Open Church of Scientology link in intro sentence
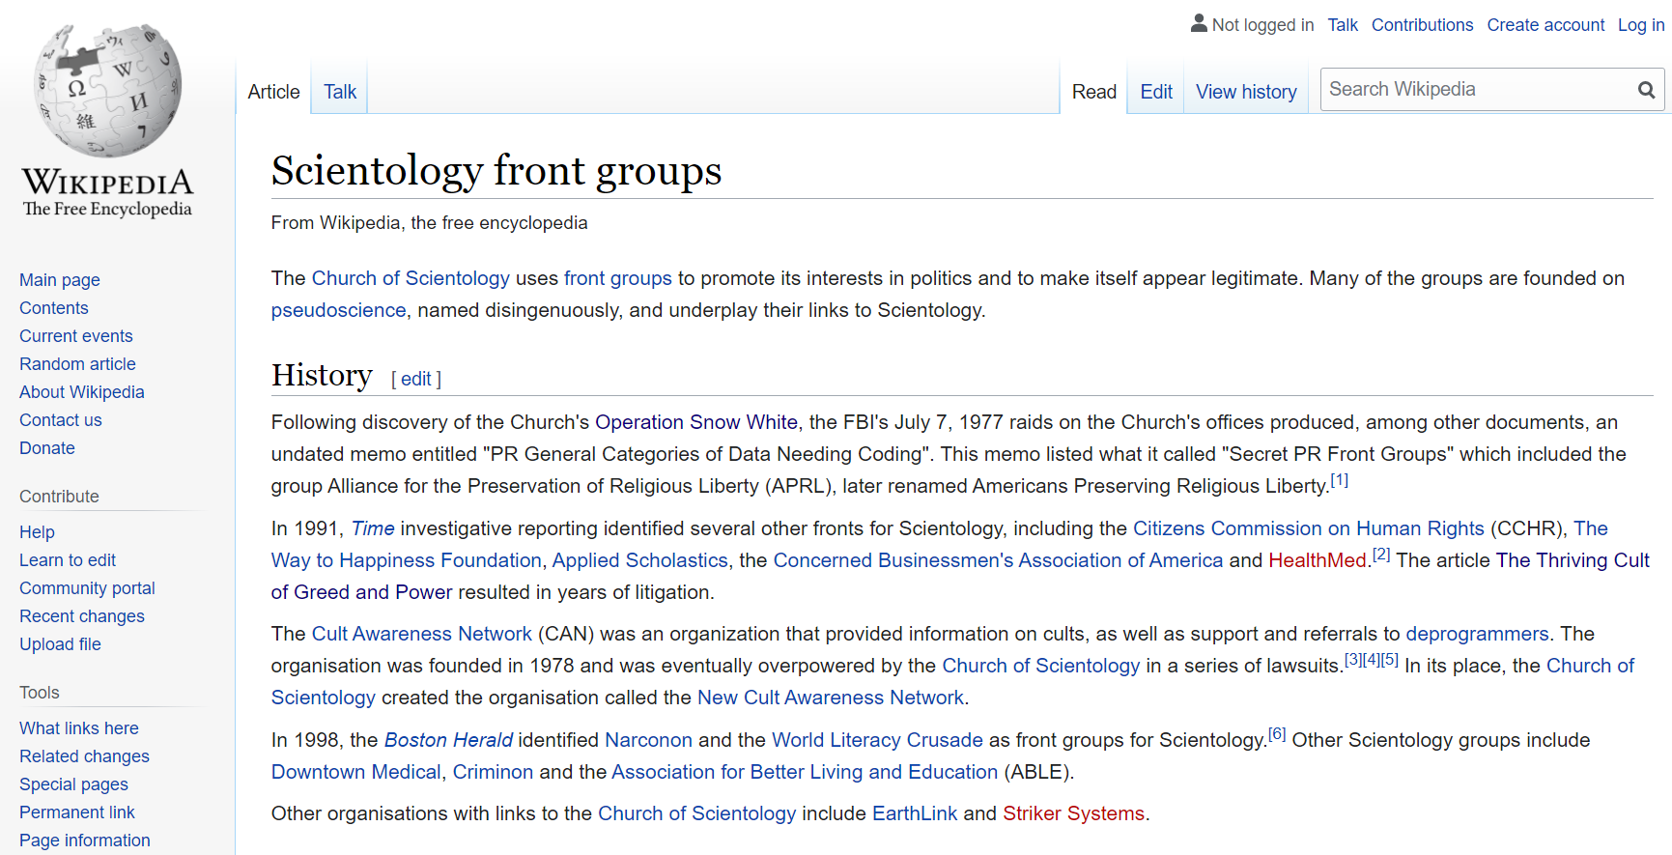Viewport: 1672px width, 855px height. click(x=411, y=278)
